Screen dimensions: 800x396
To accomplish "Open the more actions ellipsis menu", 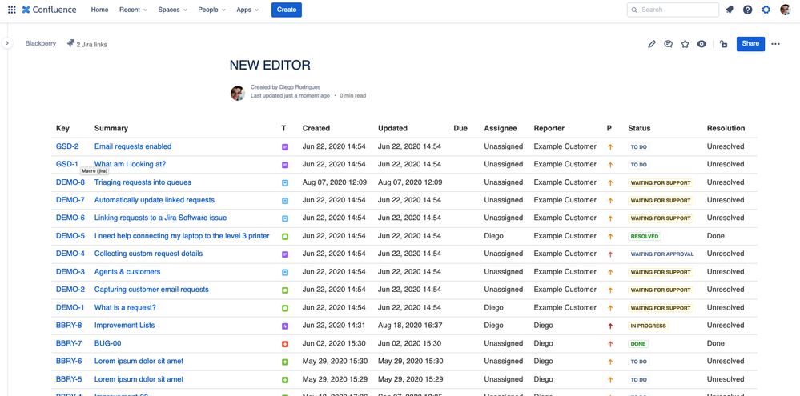I will click(x=775, y=44).
